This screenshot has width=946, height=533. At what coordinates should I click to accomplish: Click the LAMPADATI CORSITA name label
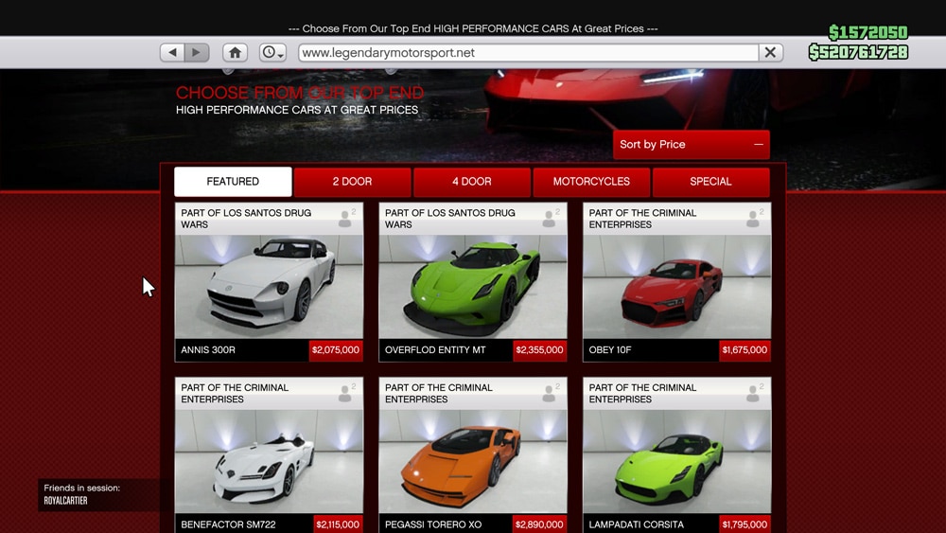coord(637,524)
